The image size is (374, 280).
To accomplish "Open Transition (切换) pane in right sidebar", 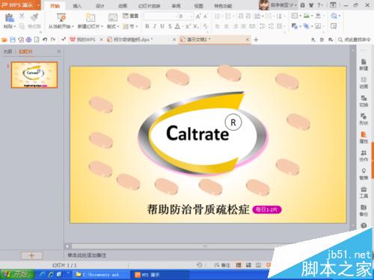I will (364, 101).
